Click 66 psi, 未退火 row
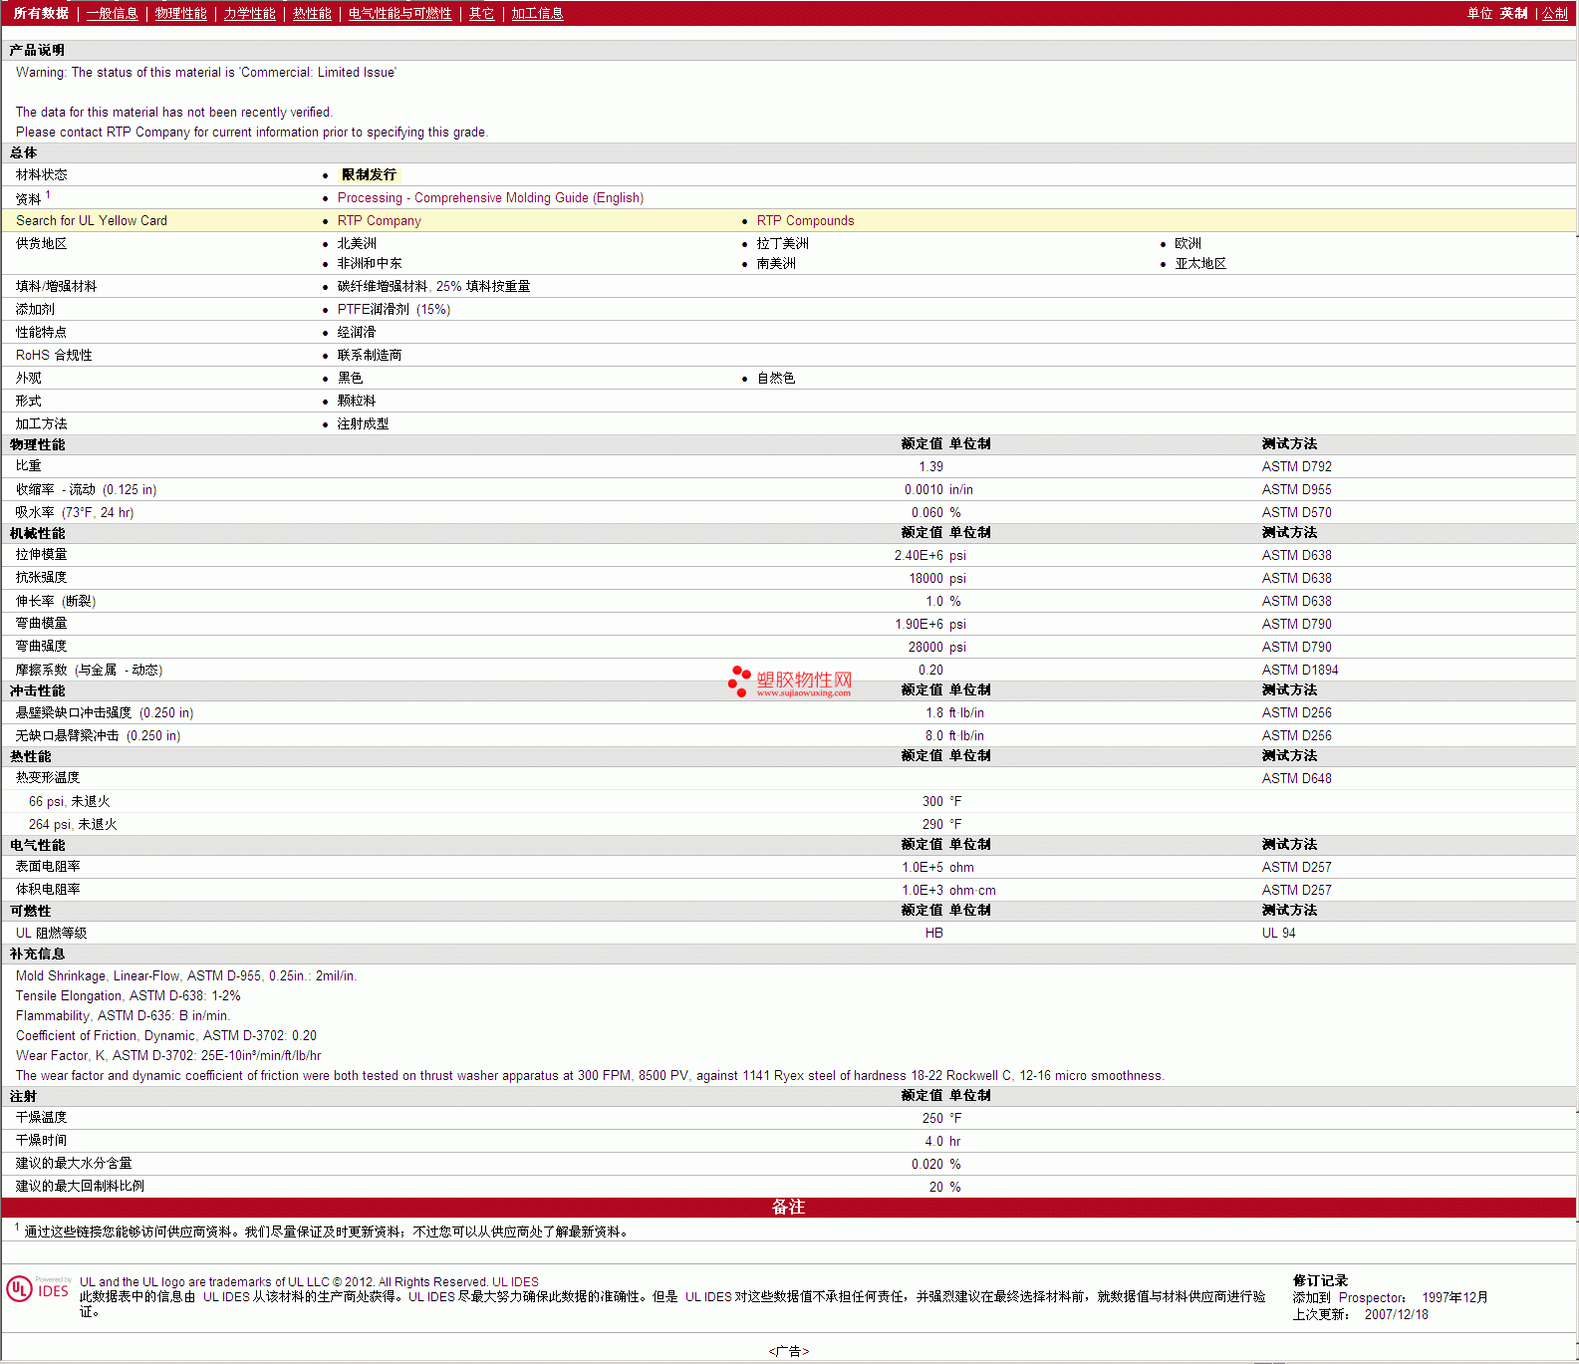 tap(789, 801)
